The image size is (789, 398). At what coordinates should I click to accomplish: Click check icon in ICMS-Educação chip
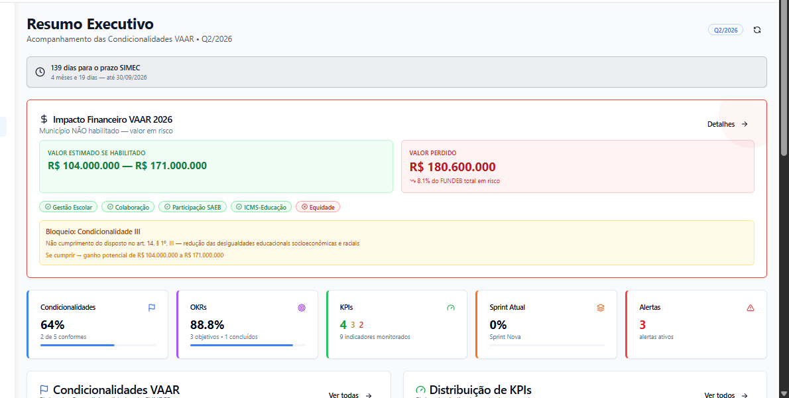click(x=239, y=207)
